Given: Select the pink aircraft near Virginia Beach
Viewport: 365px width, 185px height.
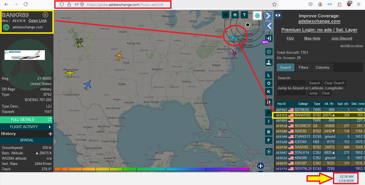Looking at the screenshot, I should pyautogui.click(x=234, y=53).
